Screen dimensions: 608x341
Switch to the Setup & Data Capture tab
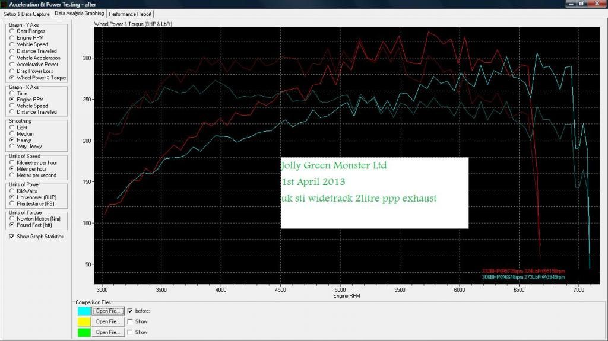27,13
